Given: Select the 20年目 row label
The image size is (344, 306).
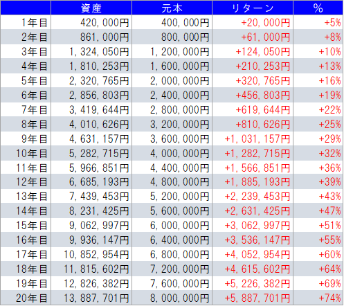Looking at the screenshot, I should [x=32, y=298].
